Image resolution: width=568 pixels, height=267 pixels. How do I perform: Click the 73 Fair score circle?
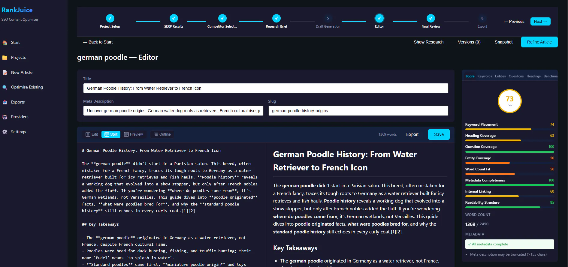click(x=510, y=101)
